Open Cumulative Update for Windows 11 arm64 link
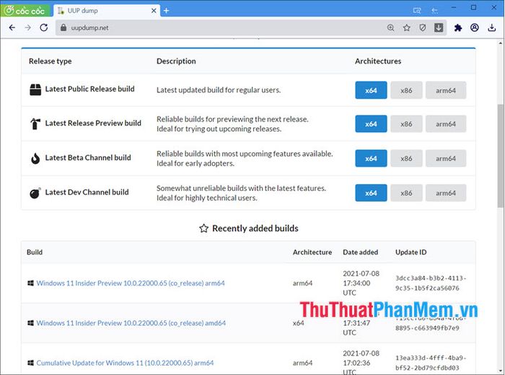Screen dimensions: 505x375 (125, 363)
